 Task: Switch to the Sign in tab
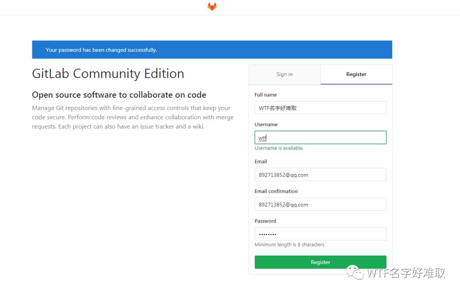(285, 75)
